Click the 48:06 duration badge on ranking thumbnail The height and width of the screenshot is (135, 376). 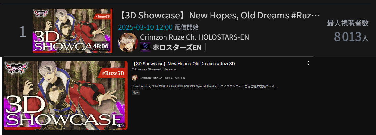click(101, 46)
